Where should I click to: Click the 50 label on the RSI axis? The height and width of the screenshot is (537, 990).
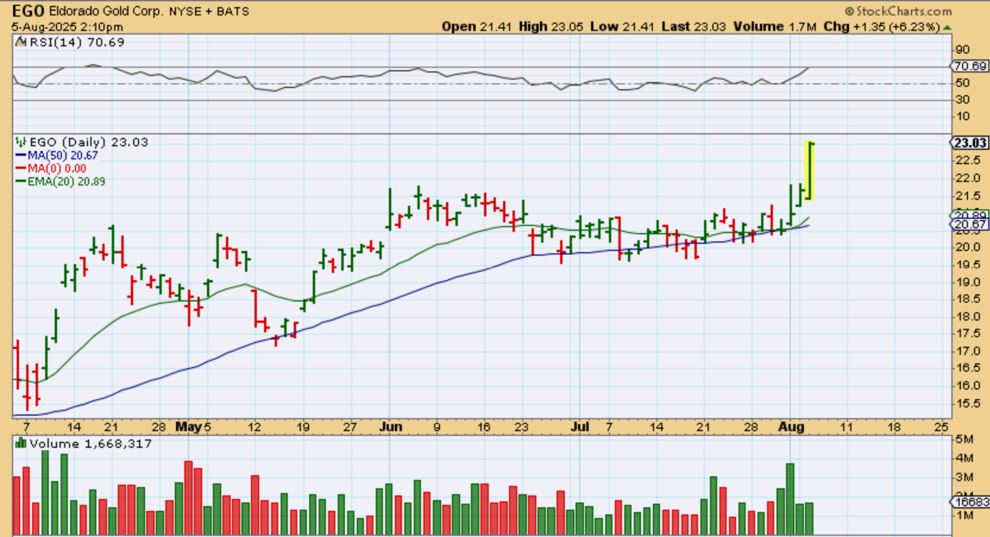click(963, 83)
